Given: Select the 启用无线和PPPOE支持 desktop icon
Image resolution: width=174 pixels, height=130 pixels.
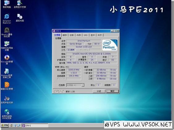Looking at the screenshot, I should tap(7, 114).
